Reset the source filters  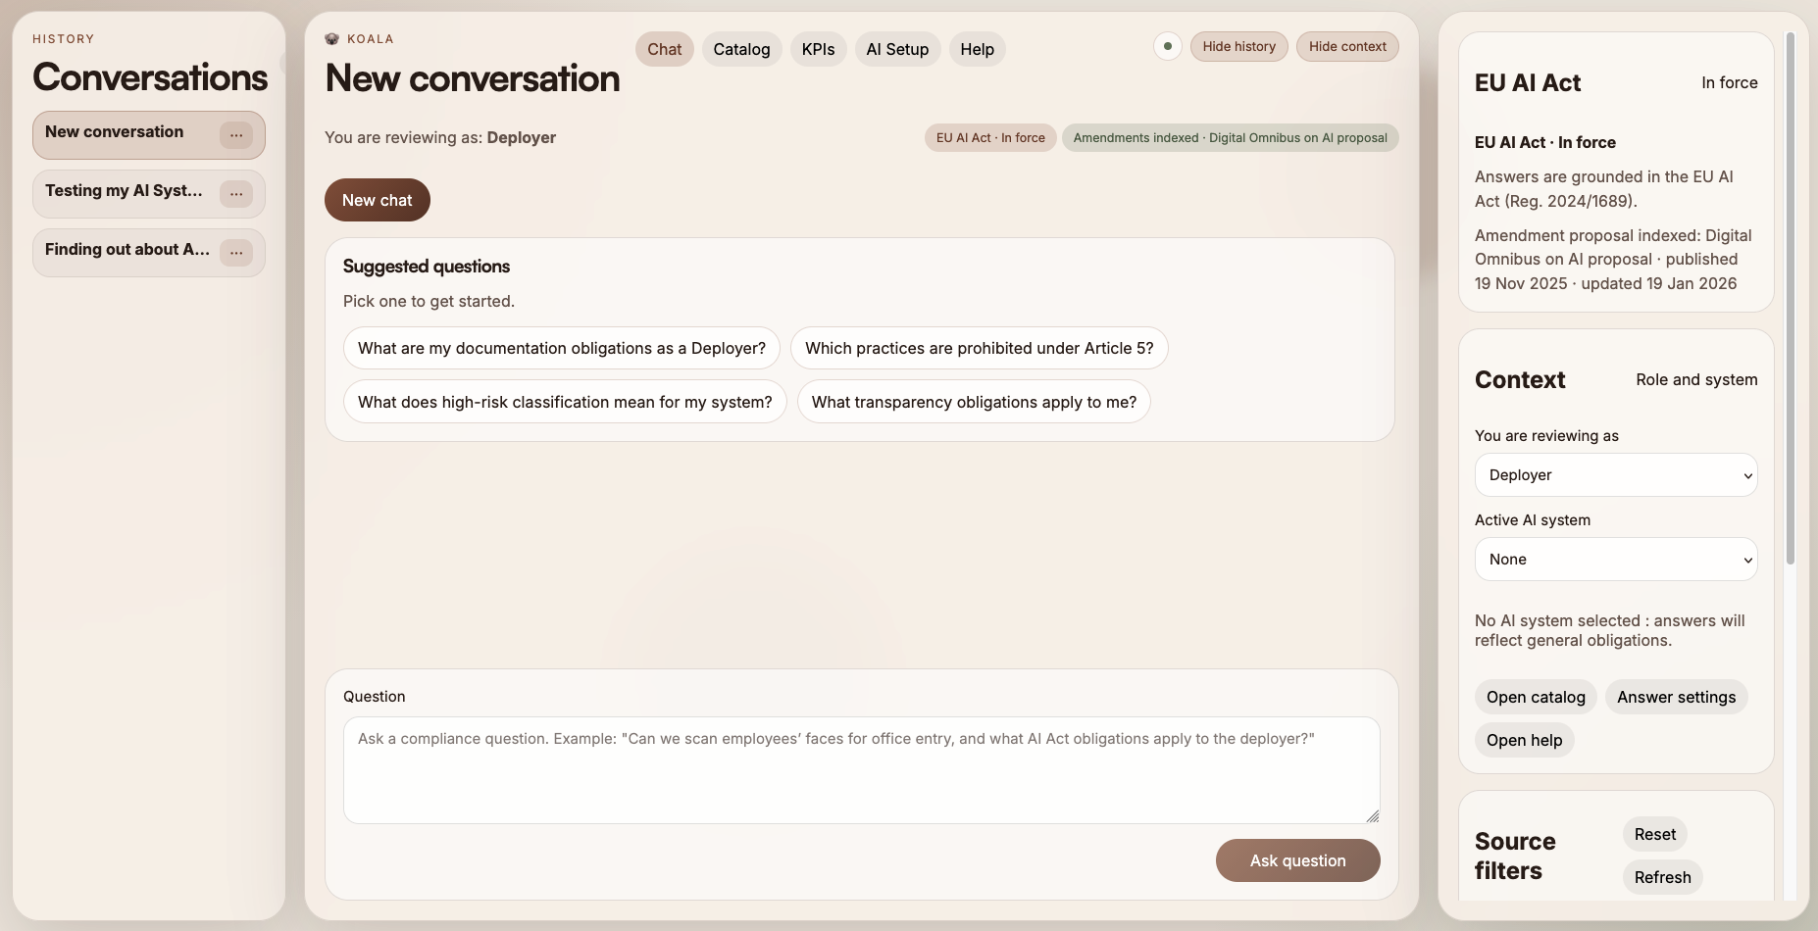pyautogui.click(x=1654, y=834)
